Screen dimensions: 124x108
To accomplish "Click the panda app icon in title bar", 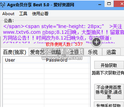I will click(x=3, y=5).
